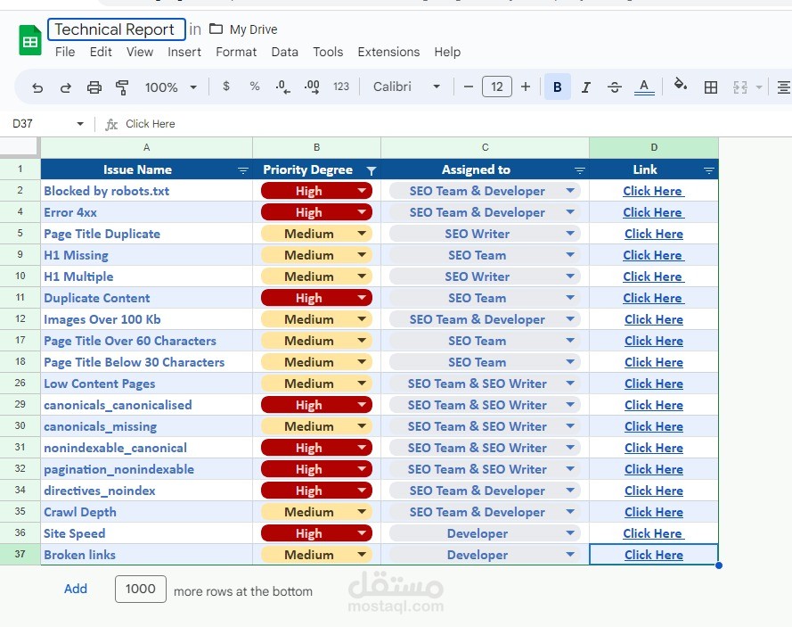Open the Fill color paint bucket
792x627 pixels.
point(681,85)
